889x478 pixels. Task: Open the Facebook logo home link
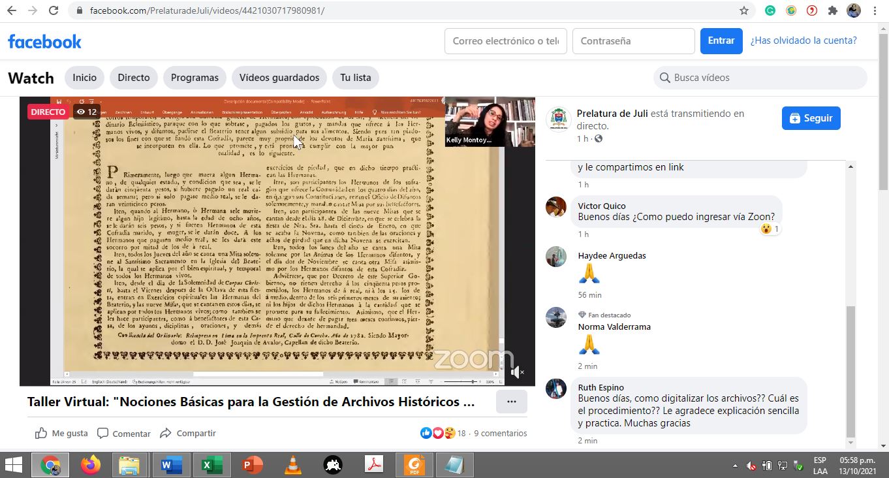tap(44, 41)
